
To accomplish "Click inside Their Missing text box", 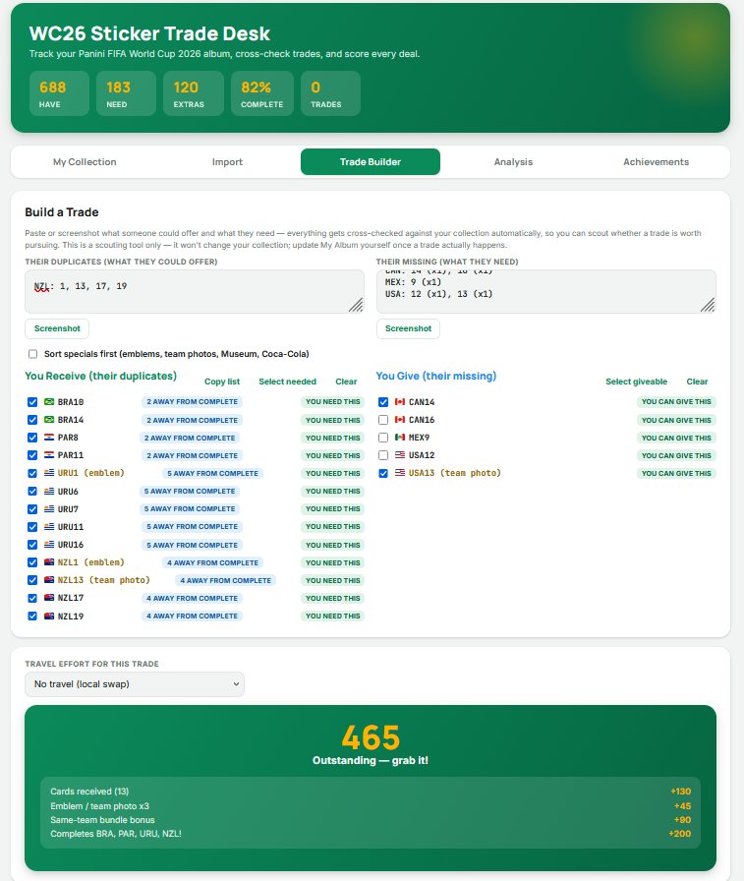I will [545, 292].
